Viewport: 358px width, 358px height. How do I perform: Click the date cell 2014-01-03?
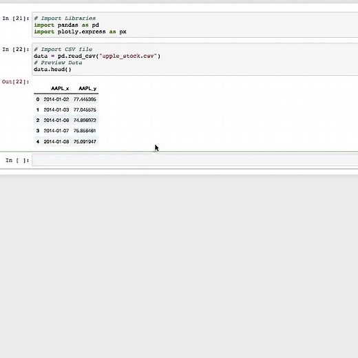(x=56, y=110)
